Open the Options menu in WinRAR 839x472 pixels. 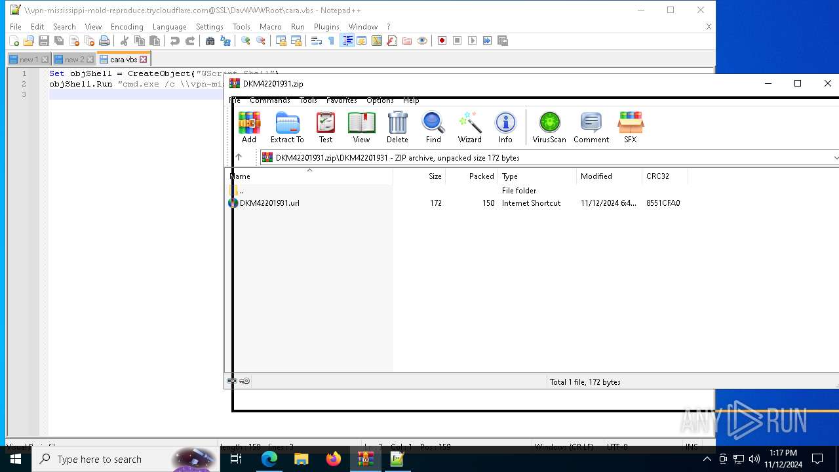(380, 100)
